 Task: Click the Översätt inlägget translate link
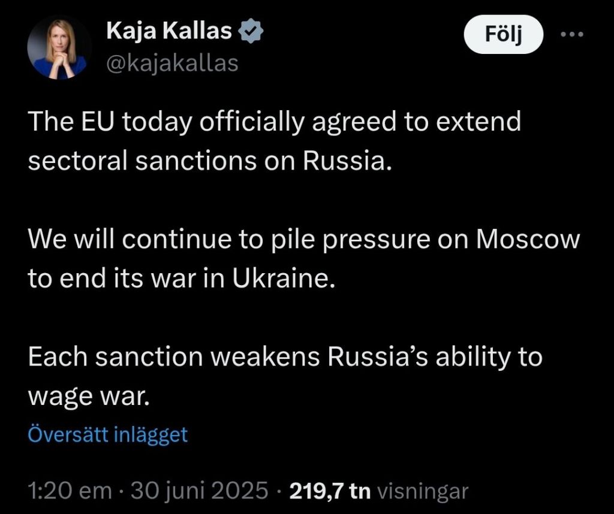pyautogui.click(x=108, y=434)
